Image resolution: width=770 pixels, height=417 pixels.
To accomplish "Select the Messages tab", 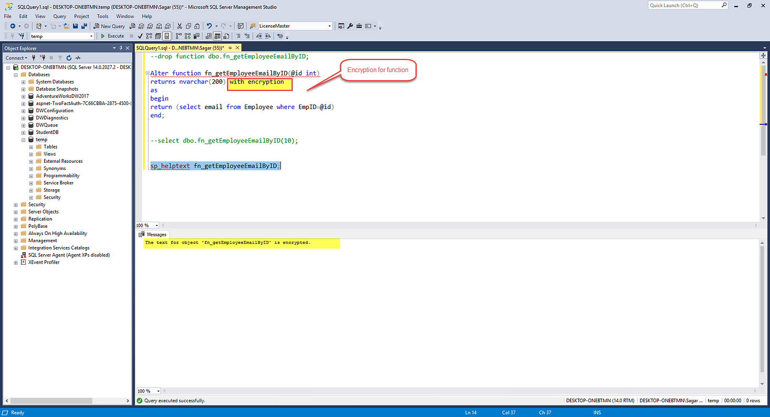I will point(156,234).
